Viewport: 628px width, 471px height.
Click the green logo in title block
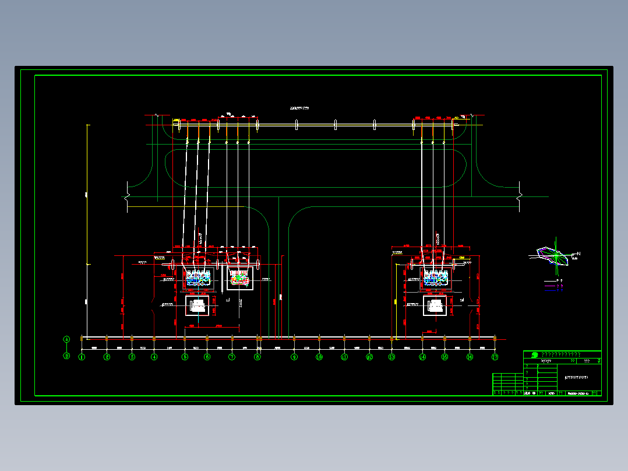click(x=534, y=355)
